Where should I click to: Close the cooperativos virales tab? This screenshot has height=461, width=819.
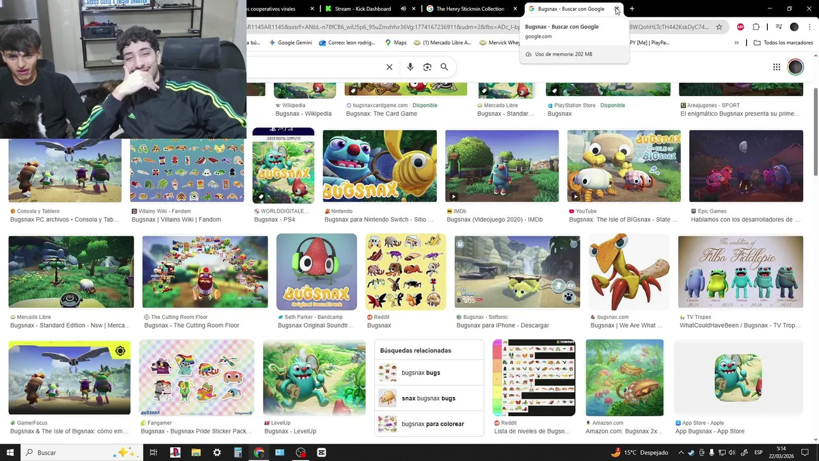pos(312,9)
